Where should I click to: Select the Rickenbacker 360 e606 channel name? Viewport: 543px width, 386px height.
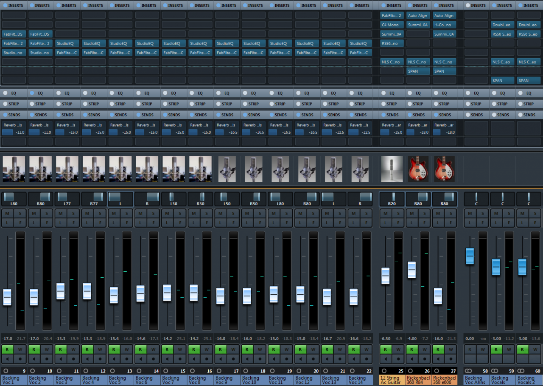click(x=445, y=380)
